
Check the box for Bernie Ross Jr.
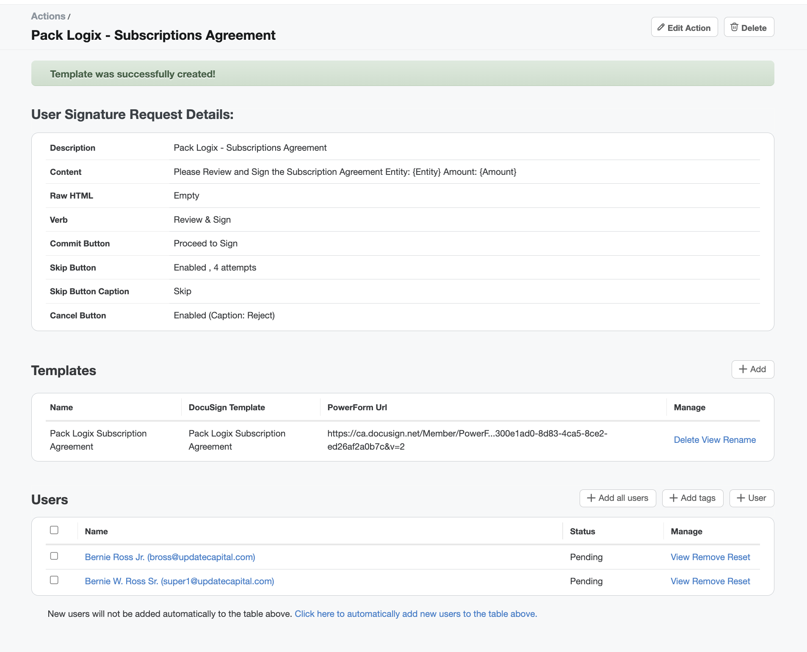[x=54, y=556]
